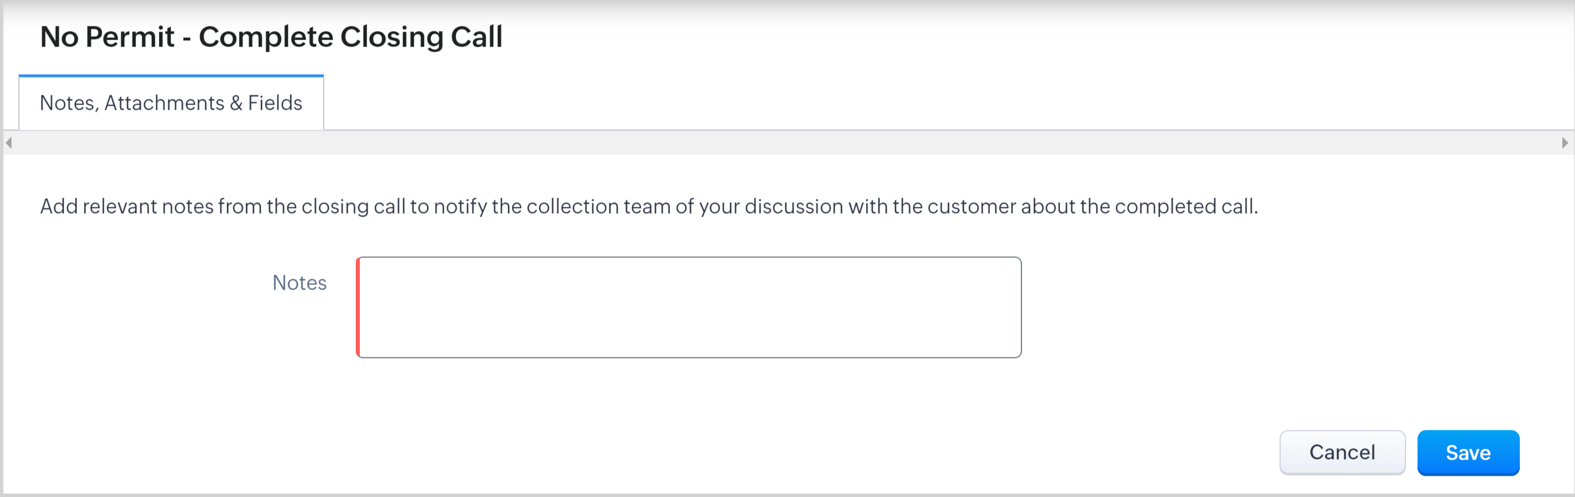
Task: Save the closing call notes
Action: pyautogui.click(x=1468, y=452)
